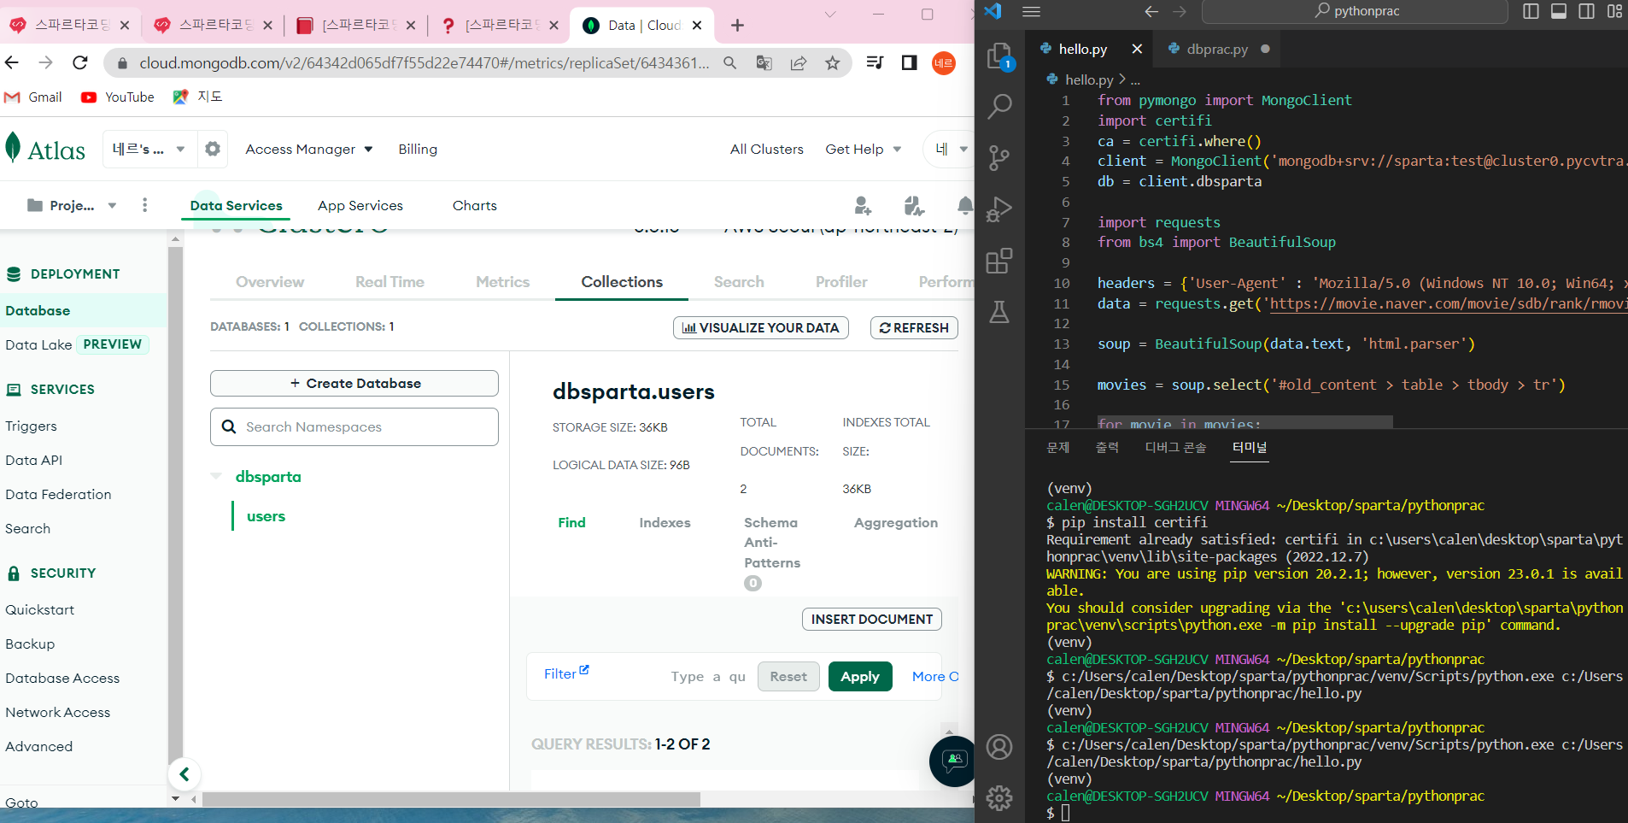1628x823 pixels.
Task: Click the Insert Document button
Action: coord(872,619)
